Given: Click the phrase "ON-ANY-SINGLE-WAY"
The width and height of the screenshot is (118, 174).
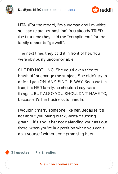Looking at the screenshot, I should tap(61, 82).
